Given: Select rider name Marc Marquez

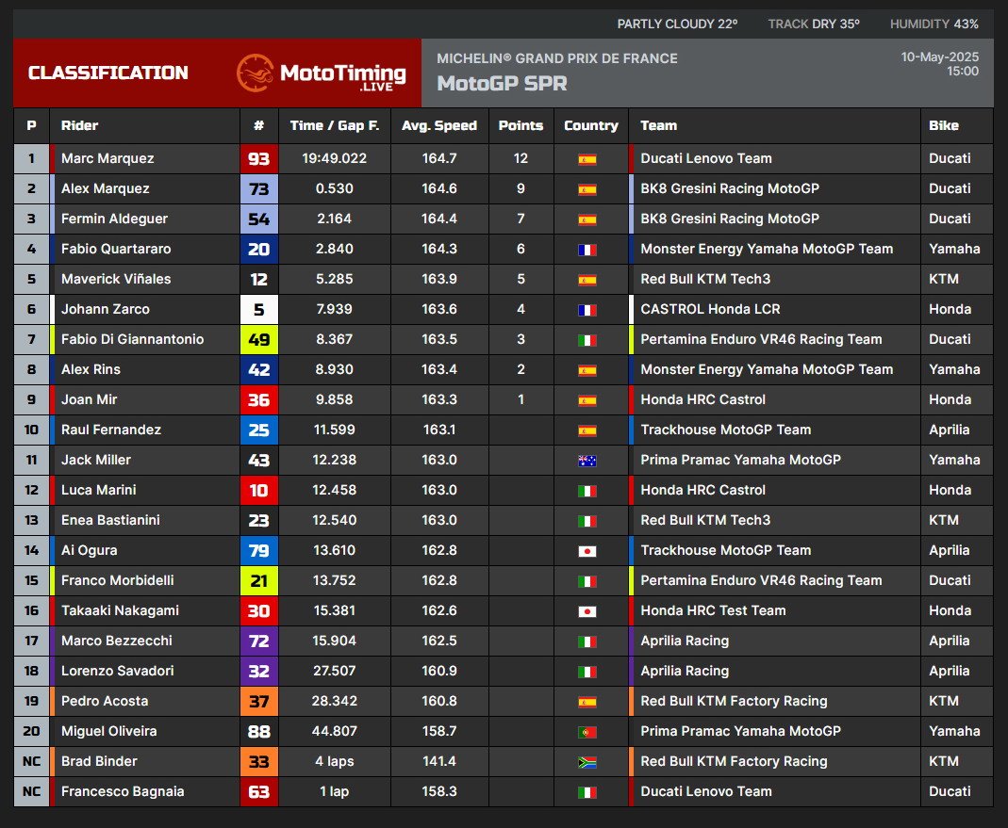Looking at the screenshot, I should (x=107, y=158).
